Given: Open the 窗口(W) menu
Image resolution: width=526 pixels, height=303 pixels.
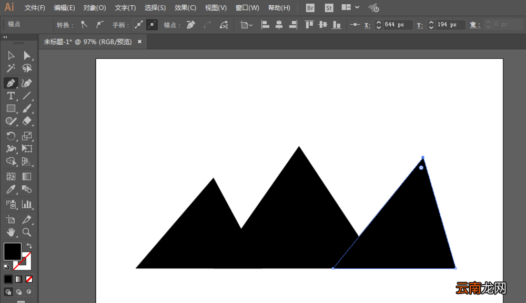Looking at the screenshot, I should (247, 8).
